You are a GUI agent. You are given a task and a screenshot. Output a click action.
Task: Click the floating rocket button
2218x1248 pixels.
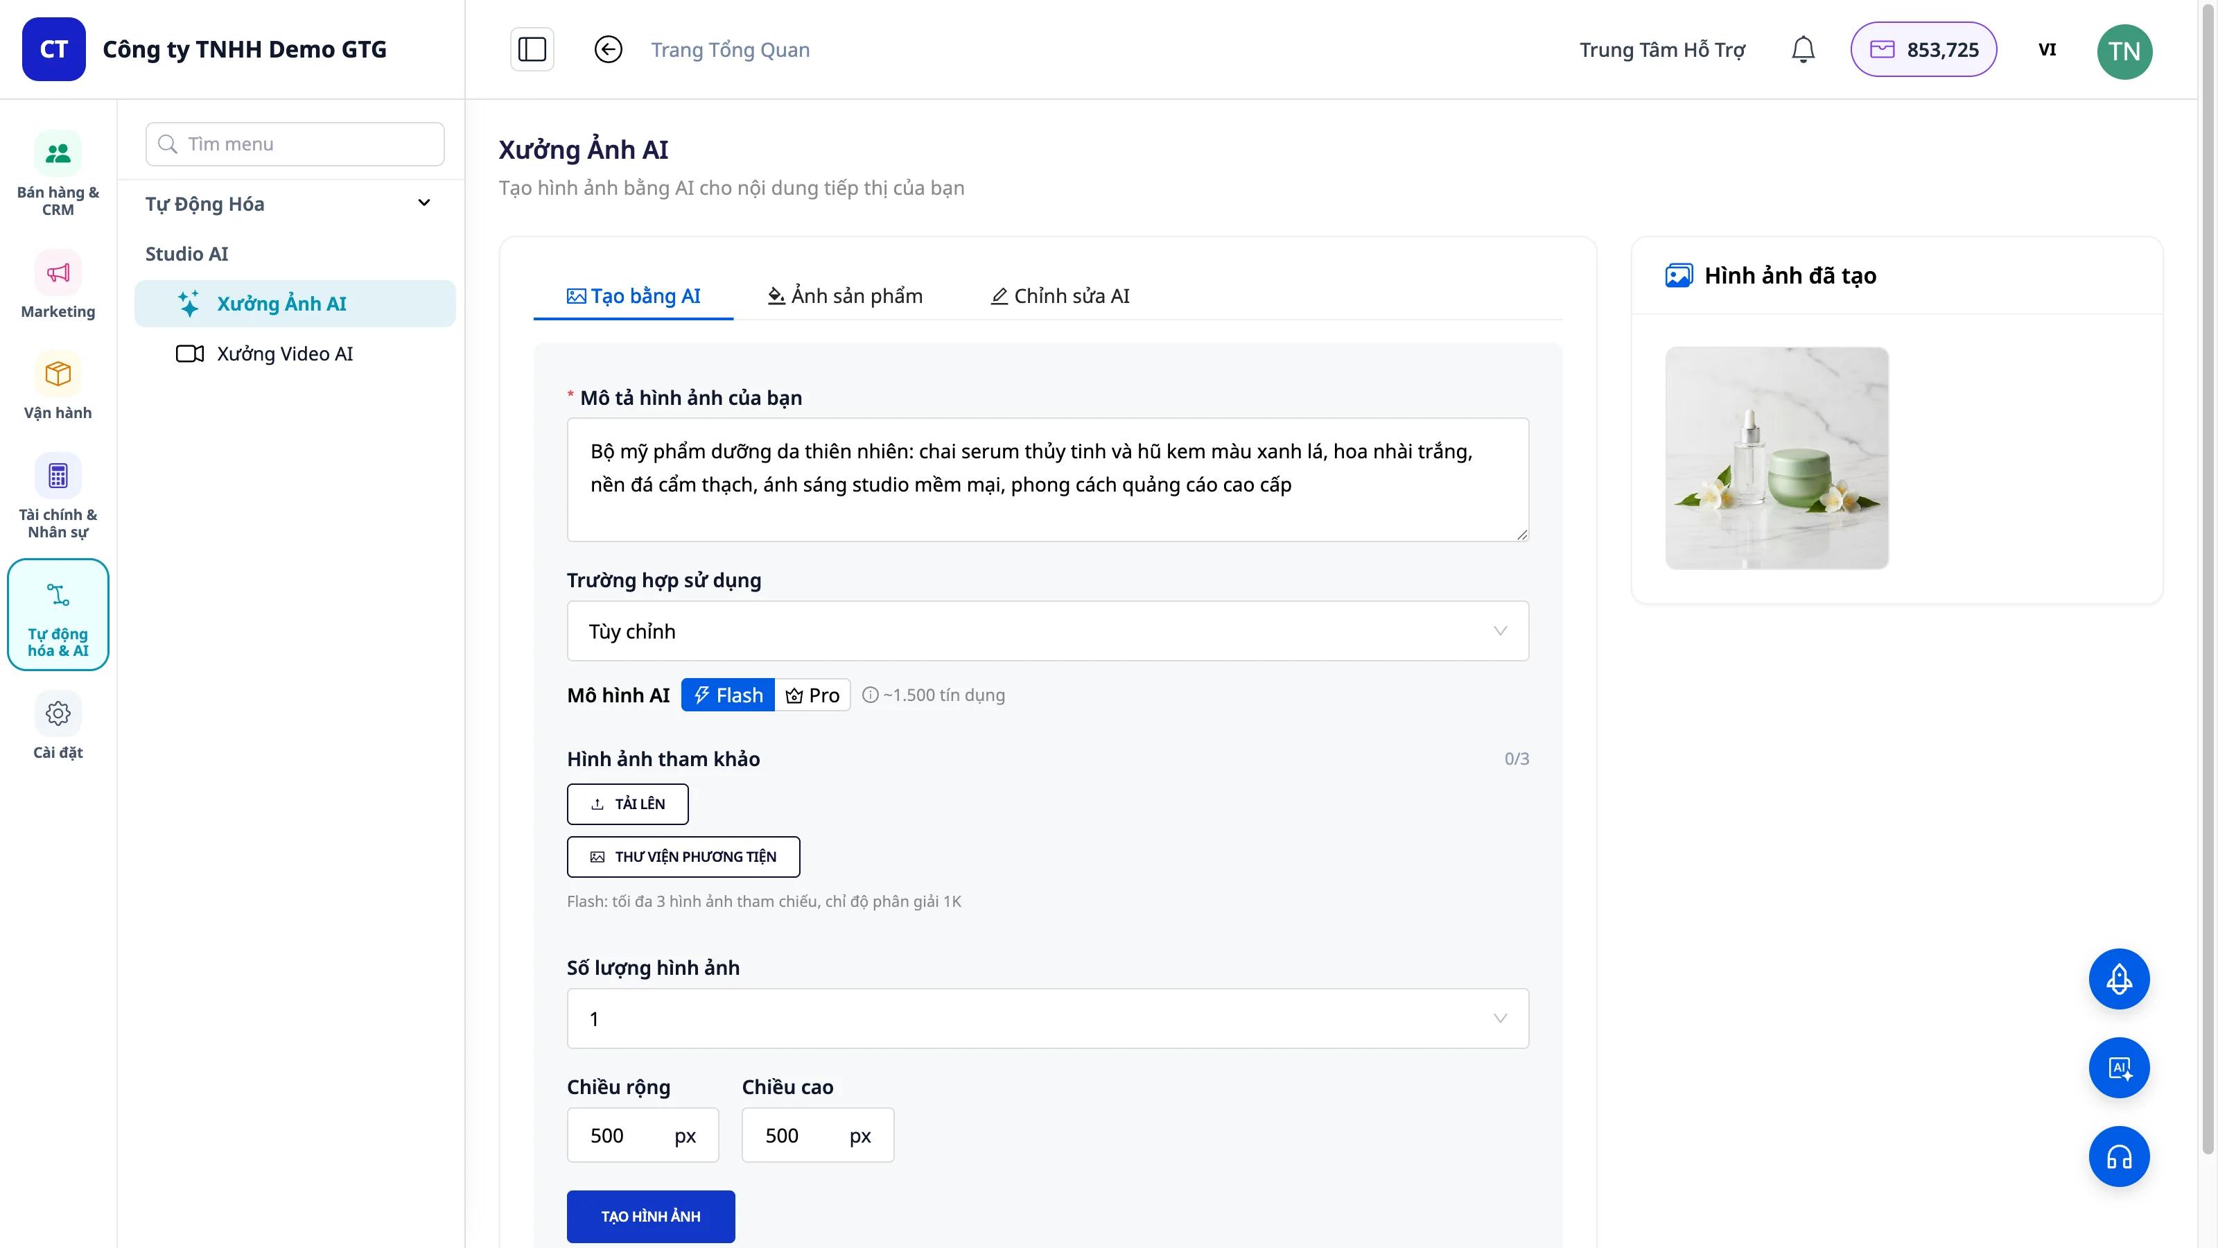[2119, 978]
